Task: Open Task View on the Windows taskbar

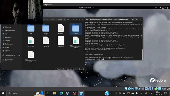Action: [x=48, y=93]
